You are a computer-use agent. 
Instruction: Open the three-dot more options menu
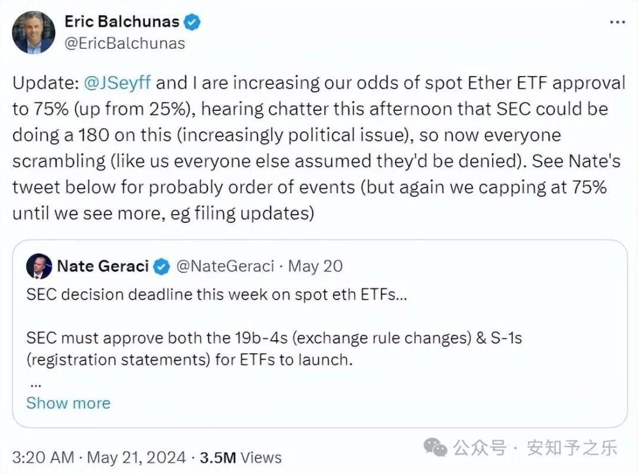(617, 22)
